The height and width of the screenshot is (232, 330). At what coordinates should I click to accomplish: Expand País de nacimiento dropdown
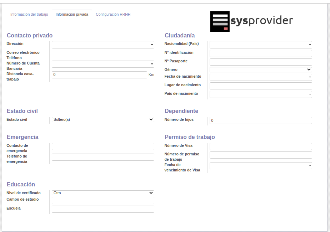point(261,94)
